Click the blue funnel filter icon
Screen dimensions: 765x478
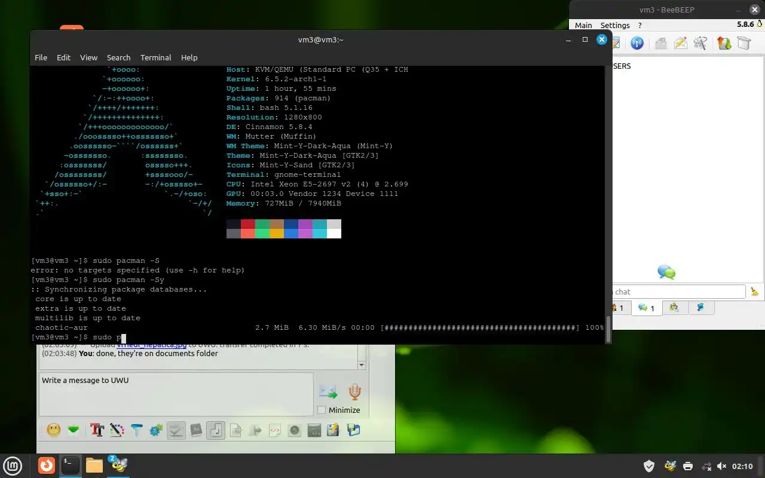click(137, 430)
